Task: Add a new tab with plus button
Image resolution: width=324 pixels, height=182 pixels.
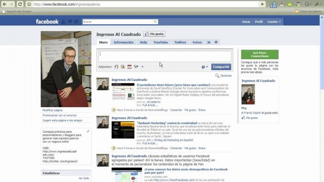Action: 216,42
